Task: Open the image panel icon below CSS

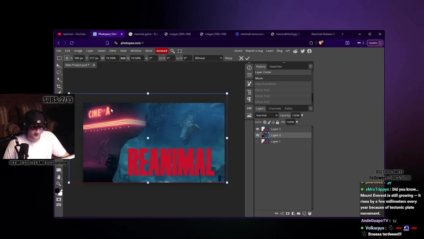Action: point(249,115)
